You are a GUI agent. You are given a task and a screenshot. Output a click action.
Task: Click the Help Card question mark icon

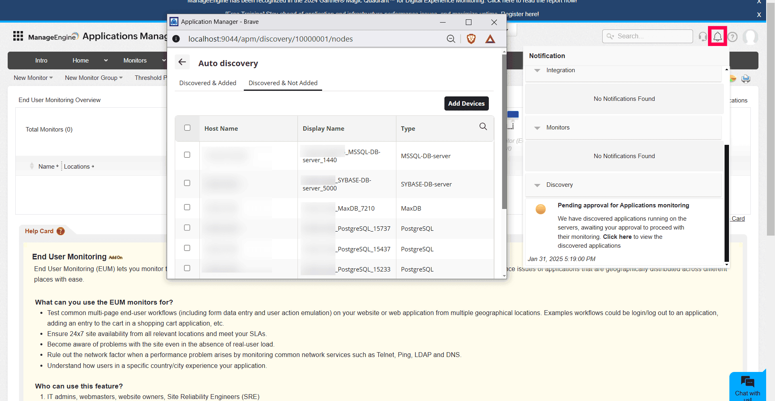click(x=61, y=231)
